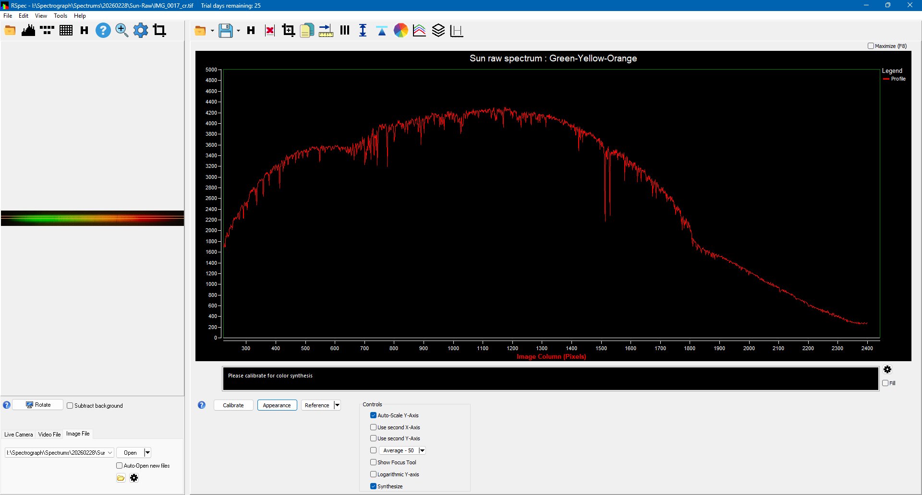Click the three vertical bars icon
Screen dimensions: 922x495
pyautogui.click(x=345, y=31)
